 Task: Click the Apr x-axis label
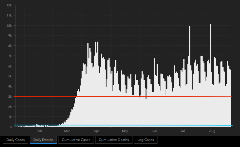(96, 131)
